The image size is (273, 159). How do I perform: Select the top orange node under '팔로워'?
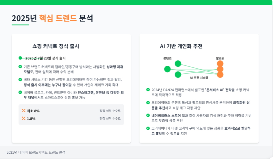point(220,63)
